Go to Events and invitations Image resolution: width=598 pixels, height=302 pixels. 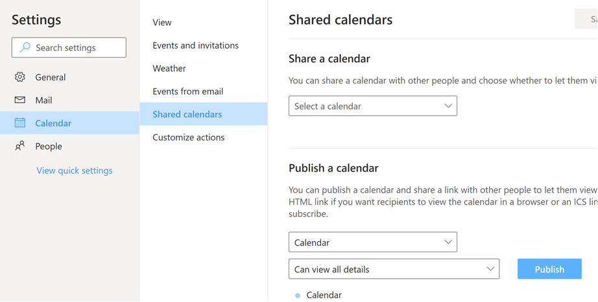(x=195, y=45)
